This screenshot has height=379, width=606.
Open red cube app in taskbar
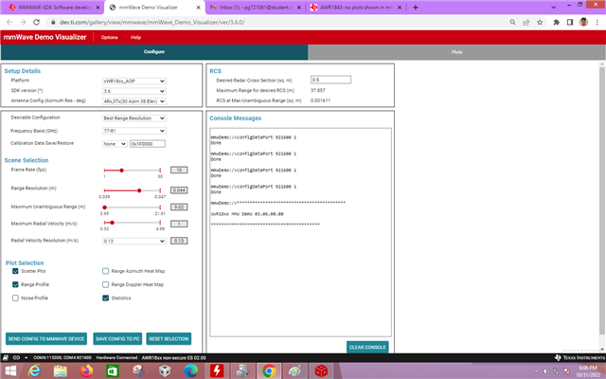pos(321,370)
